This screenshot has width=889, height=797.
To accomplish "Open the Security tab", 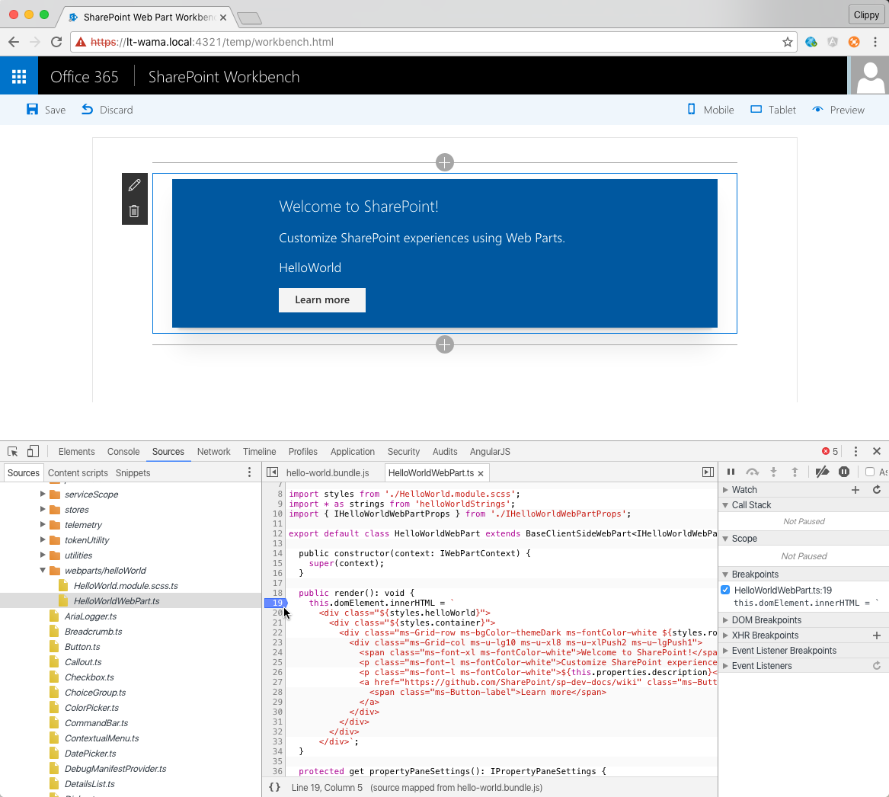I will point(404,452).
